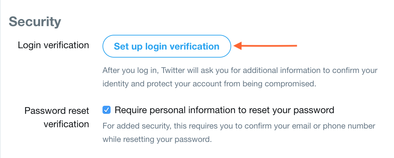Uncheck the password reset verification checkbox
The height and width of the screenshot is (158, 394).
pos(107,110)
